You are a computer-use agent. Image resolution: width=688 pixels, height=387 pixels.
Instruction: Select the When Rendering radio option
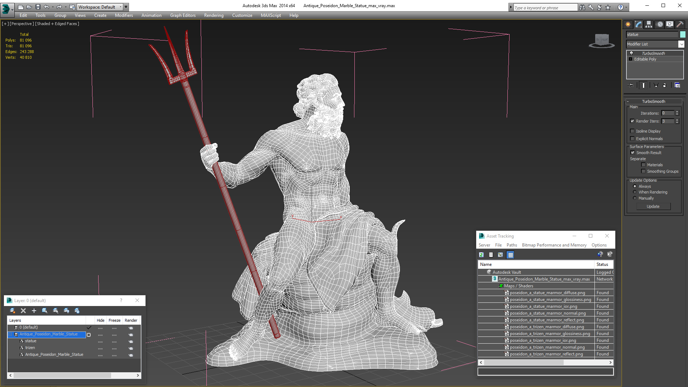pos(635,192)
